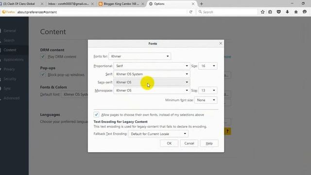This screenshot has width=311, height=175.
Task: Open the Fonts for Khmer dropdown
Action: pos(139,56)
